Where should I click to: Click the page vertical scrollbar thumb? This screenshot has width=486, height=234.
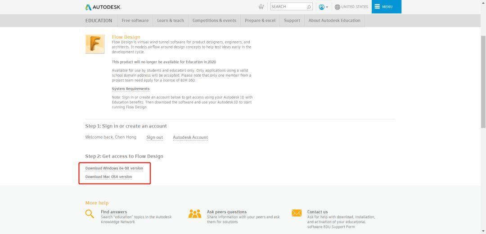coord(483,81)
